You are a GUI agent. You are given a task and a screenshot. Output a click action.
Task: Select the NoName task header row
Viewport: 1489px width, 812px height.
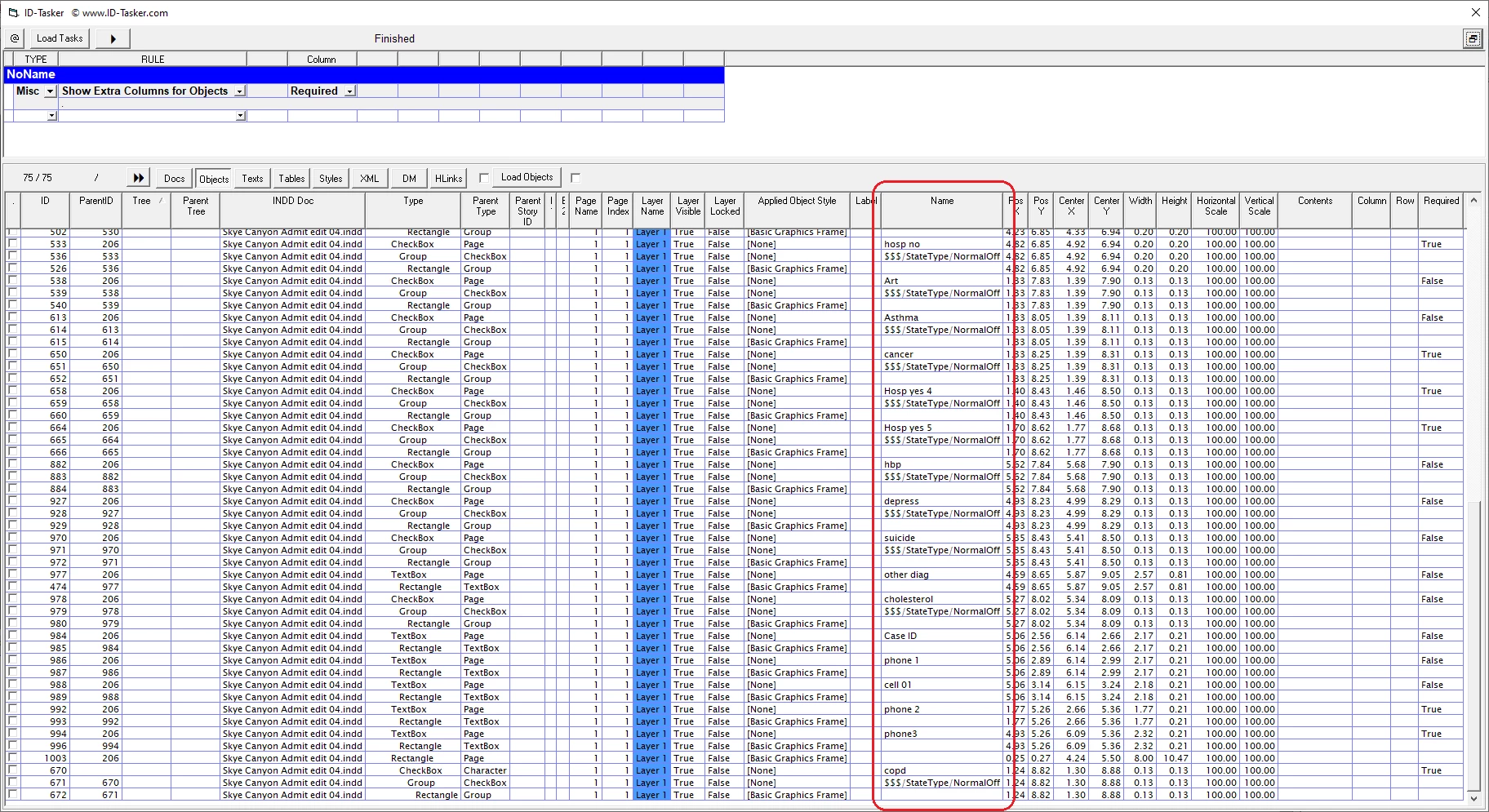pyautogui.click(x=364, y=74)
